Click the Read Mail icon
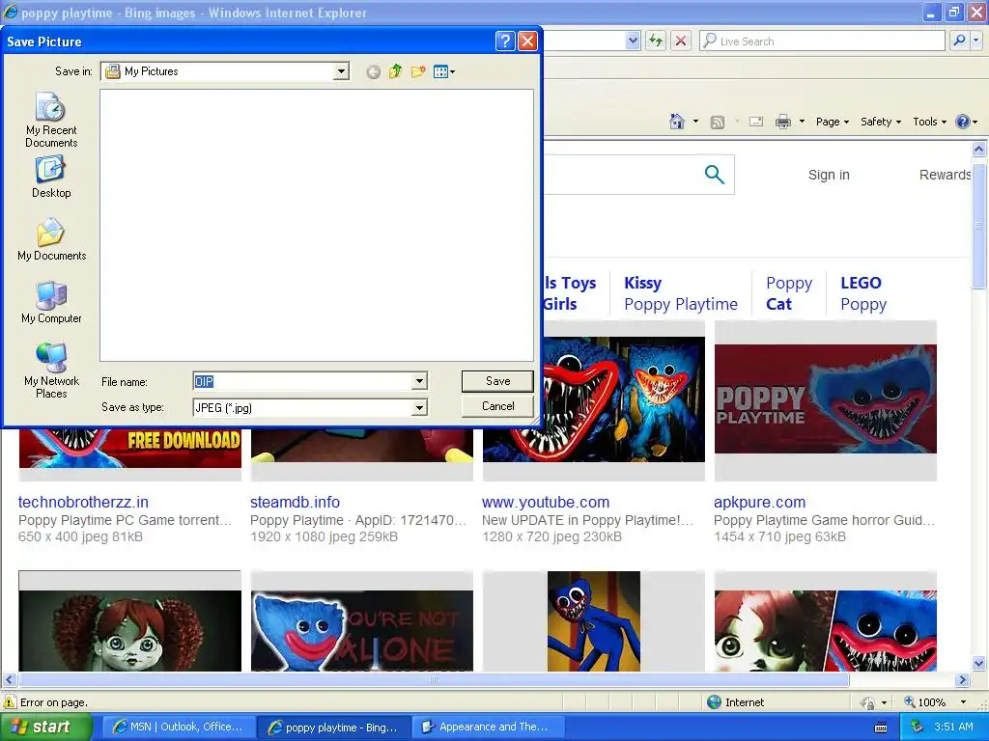Screen dimensions: 989x741 click(756, 122)
